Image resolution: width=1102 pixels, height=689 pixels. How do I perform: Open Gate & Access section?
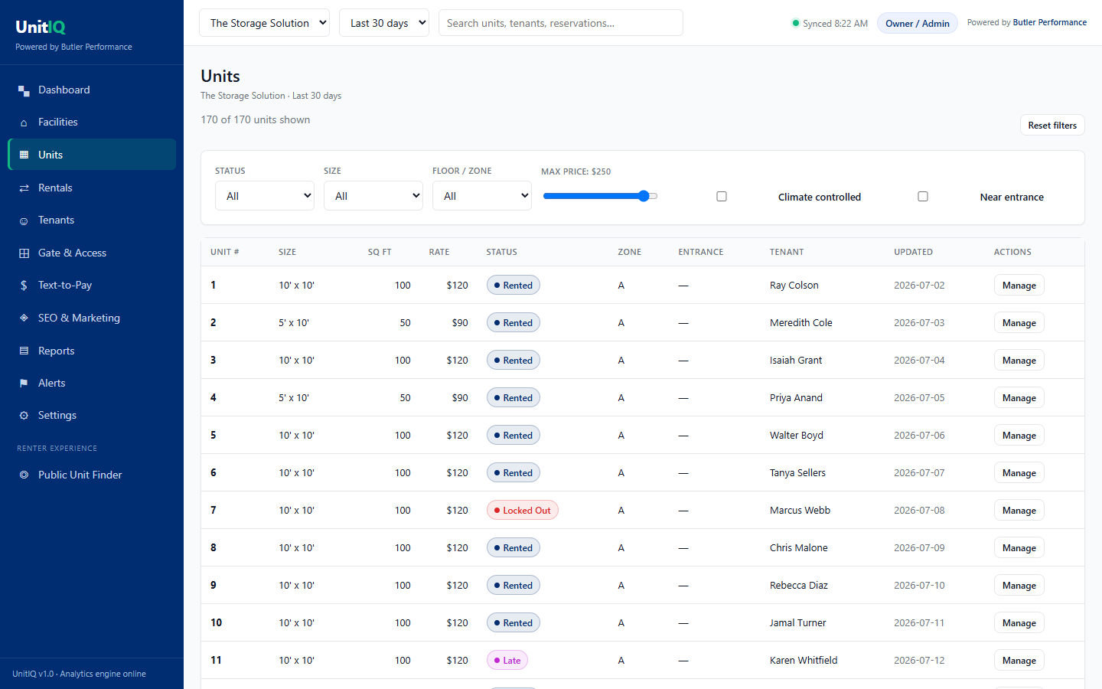tap(92, 253)
